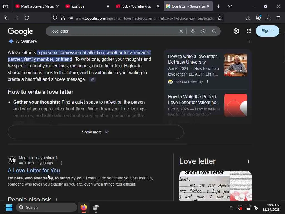This screenshot has height=214, width=285.
Task: Go back to previous page
Action: pyautogui.click(x=7, y=18)
